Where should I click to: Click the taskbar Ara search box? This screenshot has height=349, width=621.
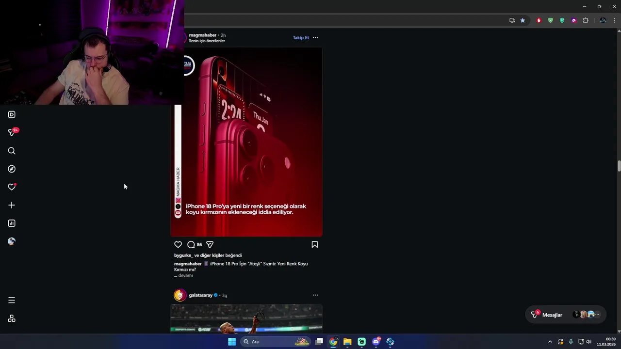click(276, 342)
